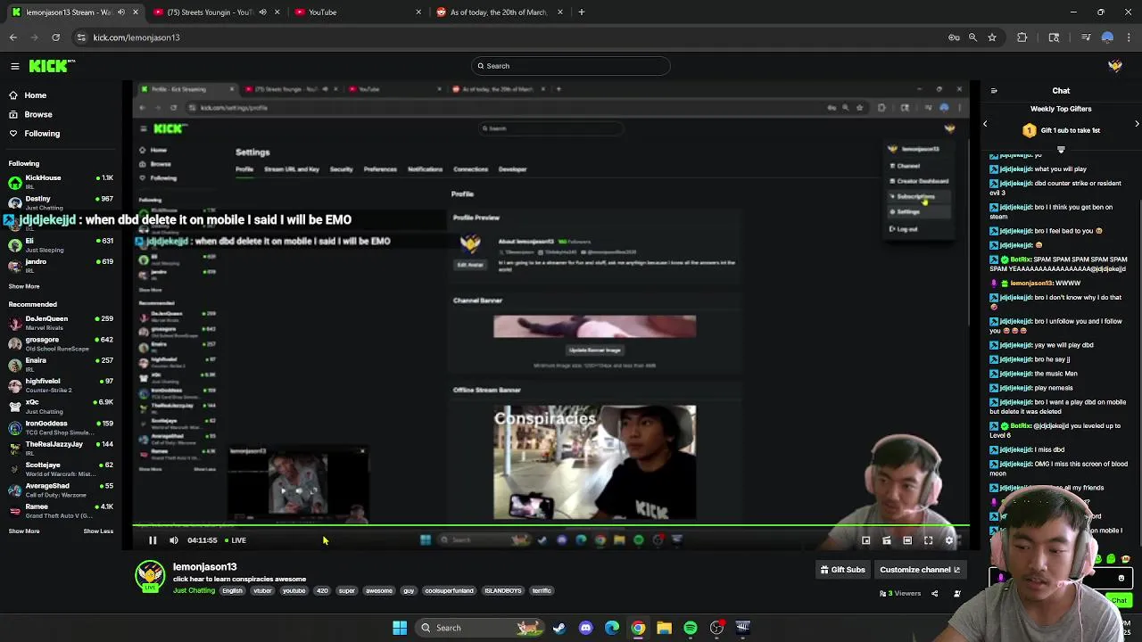Open the player settings gear

(949, 539)
